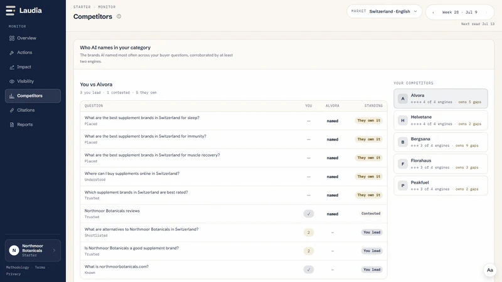Click the Reports document icon
502x282 pixels.
tap(12, 125)
